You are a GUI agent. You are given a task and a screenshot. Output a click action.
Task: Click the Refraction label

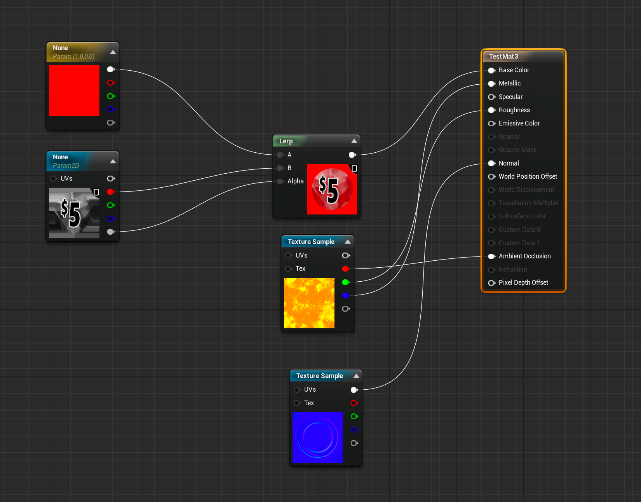[513, 270]
